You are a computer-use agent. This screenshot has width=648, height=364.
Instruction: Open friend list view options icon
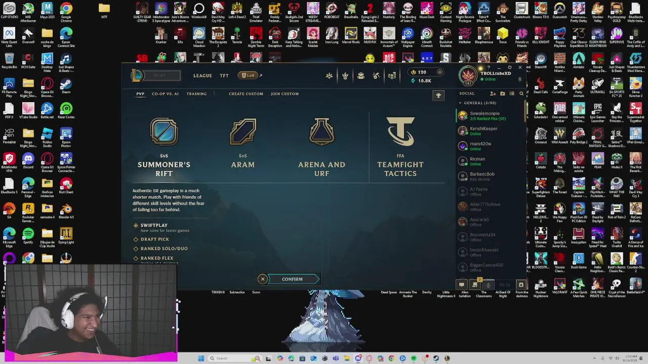tap(512, 94)
